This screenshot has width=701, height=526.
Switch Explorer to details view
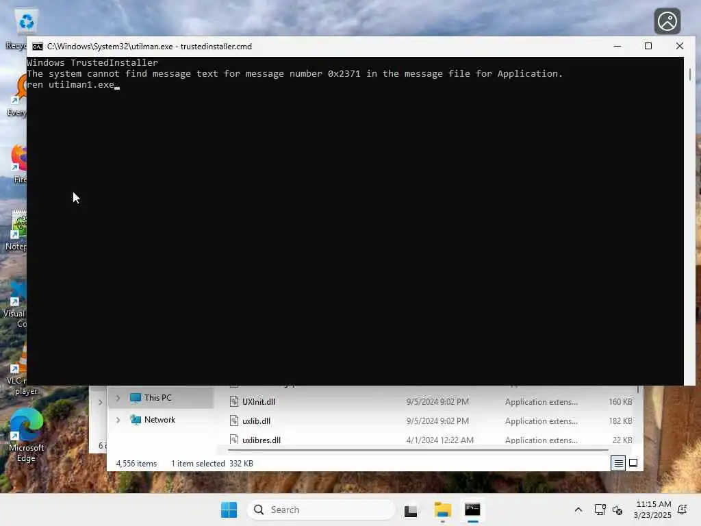[618, 464]
